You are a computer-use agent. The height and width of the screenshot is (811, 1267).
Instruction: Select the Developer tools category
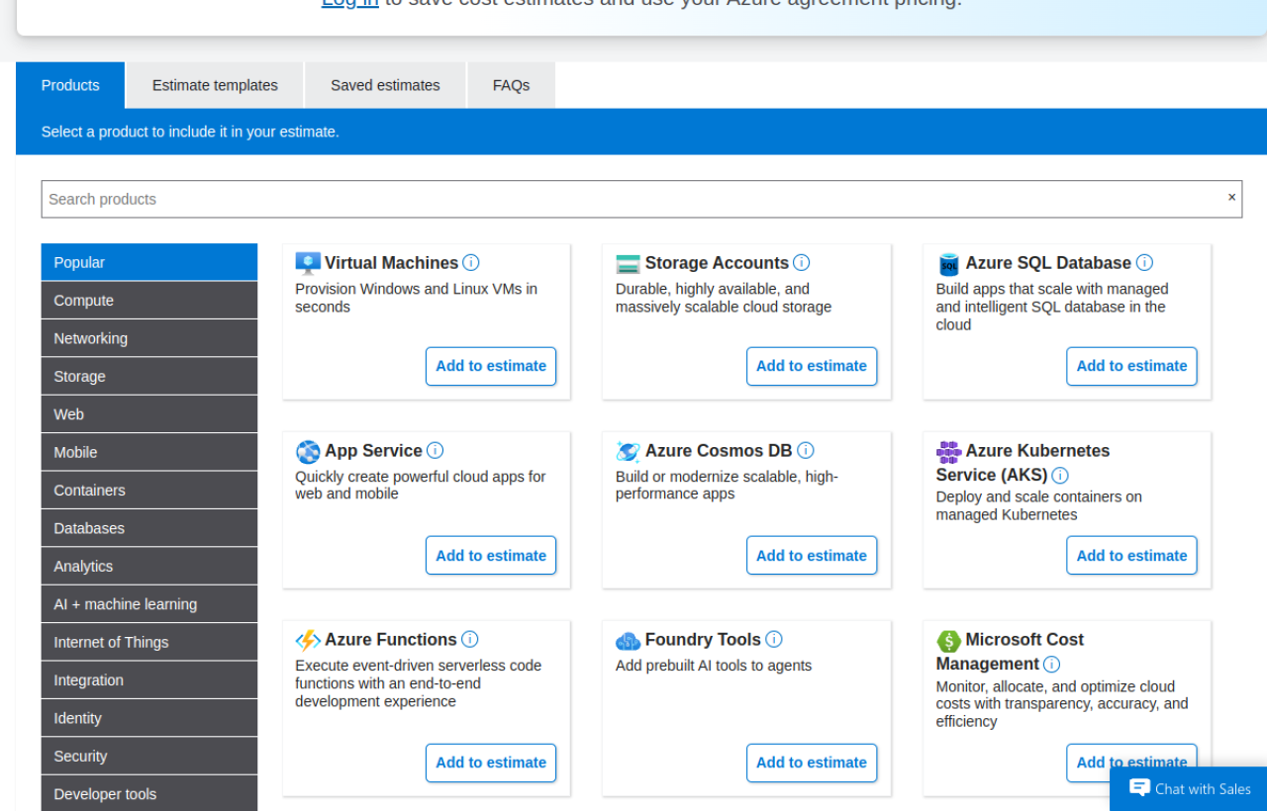tap(149, 794)
